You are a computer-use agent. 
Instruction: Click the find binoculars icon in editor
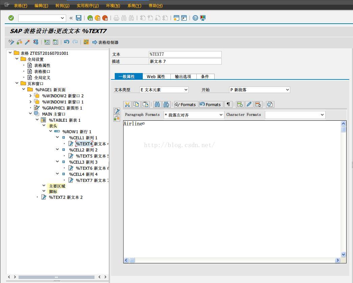[x=157, y=104]
